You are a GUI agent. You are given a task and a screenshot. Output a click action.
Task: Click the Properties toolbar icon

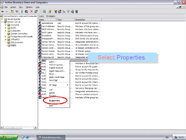tap(36, 12)
